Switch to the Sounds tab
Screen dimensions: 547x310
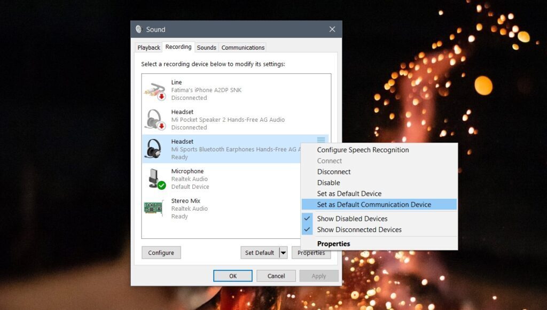click(x=206, y=48)
